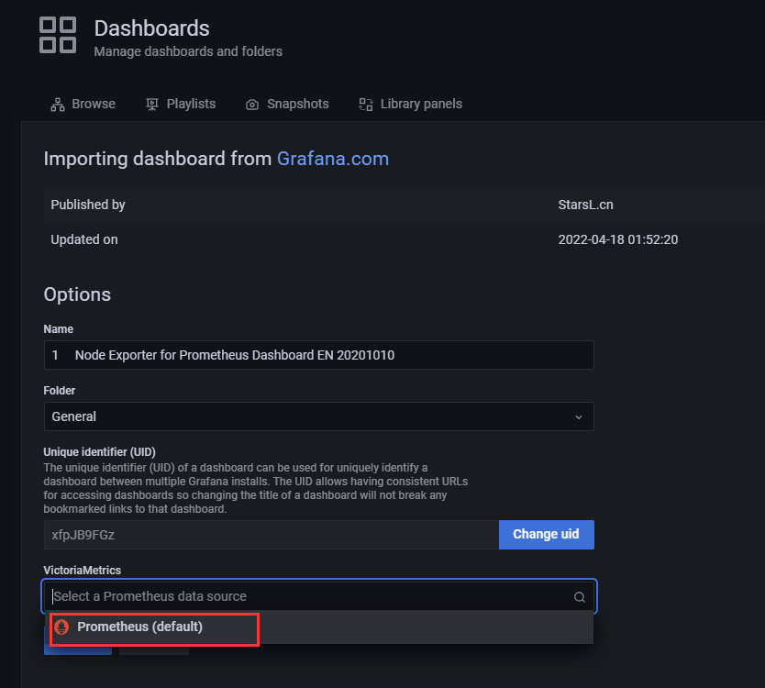Click the Unique identifier (UID) label
Image resolution: width=765 pixels, height=688 pixels.
(x=100, y=452)
